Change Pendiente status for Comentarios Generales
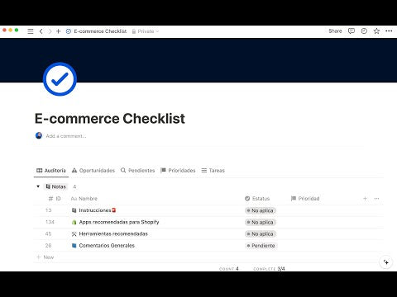Image resolution: width=397 pixels, height=297 pixels. [x=261, y=246]
